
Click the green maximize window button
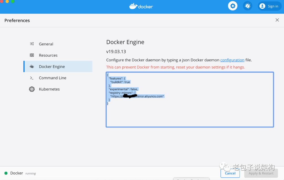tap(13, 1)
